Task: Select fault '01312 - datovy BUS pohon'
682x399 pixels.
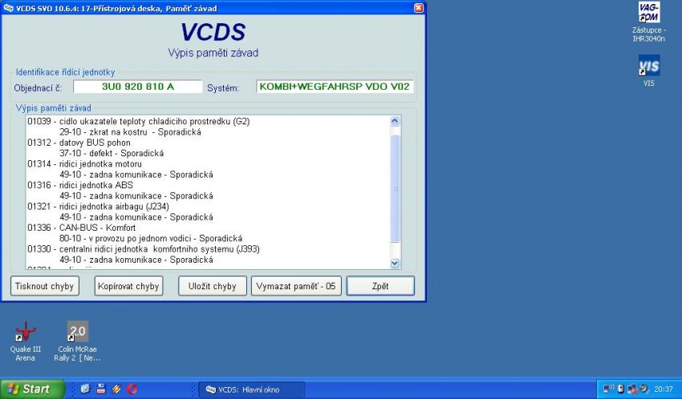Action: 79,143
